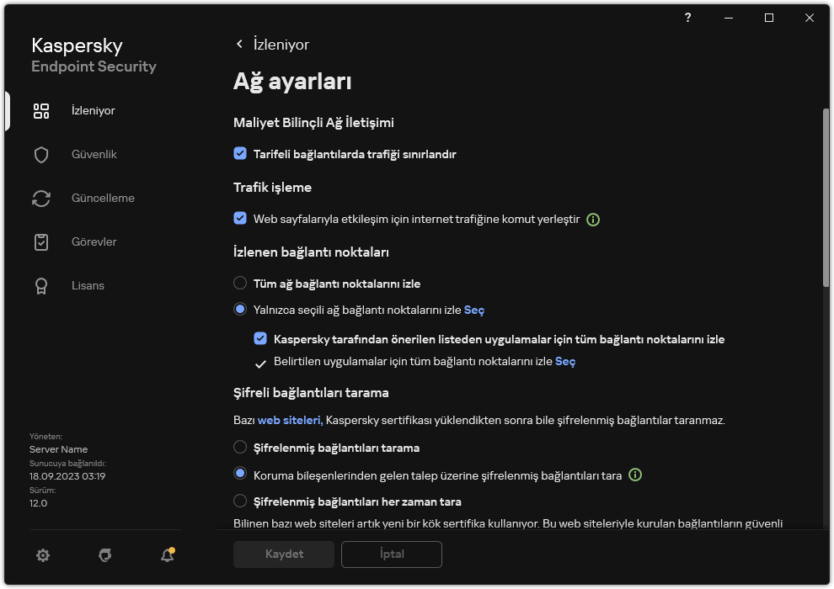Select Şifrelenmiş bağlantıları tarama radio button
This screenshot has height=589, width=834.
pos(240,447)
